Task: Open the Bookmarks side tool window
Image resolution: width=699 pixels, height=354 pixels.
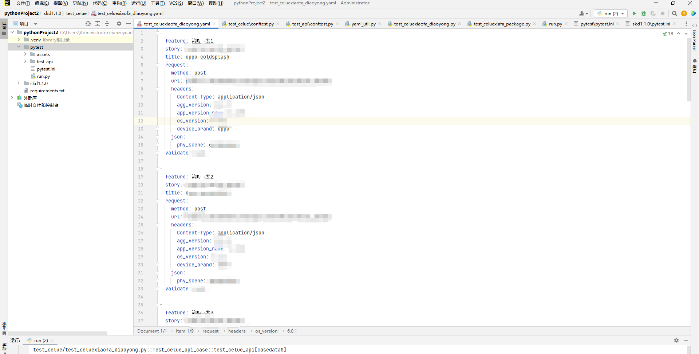Action: coord(4,328)
